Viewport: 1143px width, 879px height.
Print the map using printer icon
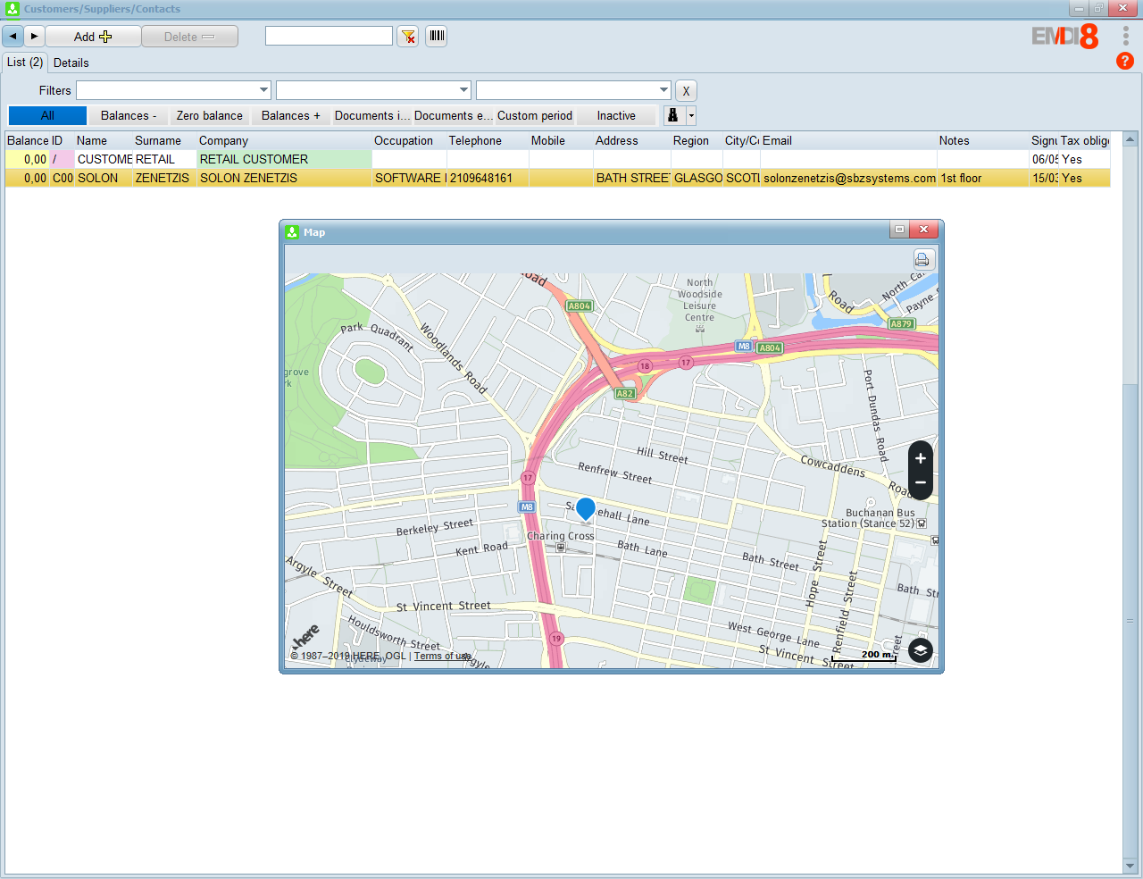pyautogui.click(x=922, y=259)
